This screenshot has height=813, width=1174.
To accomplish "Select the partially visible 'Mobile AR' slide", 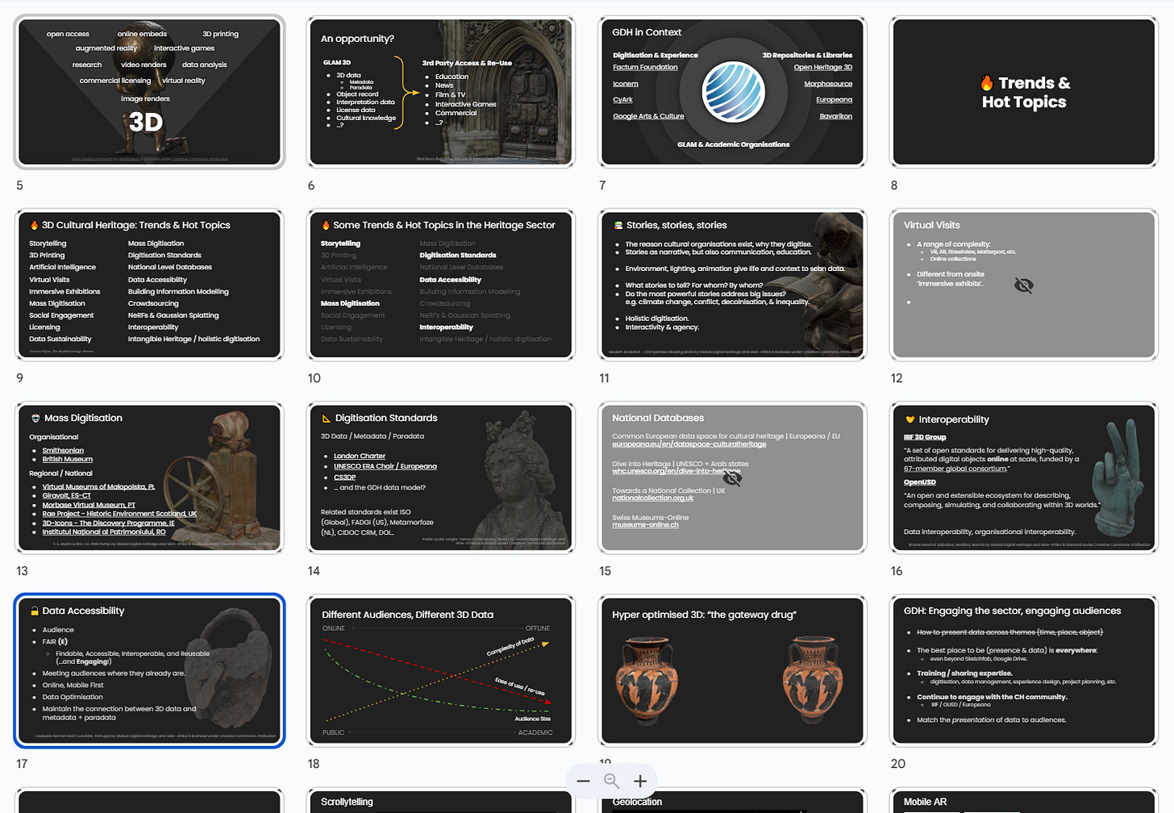I will [1024, 802].
